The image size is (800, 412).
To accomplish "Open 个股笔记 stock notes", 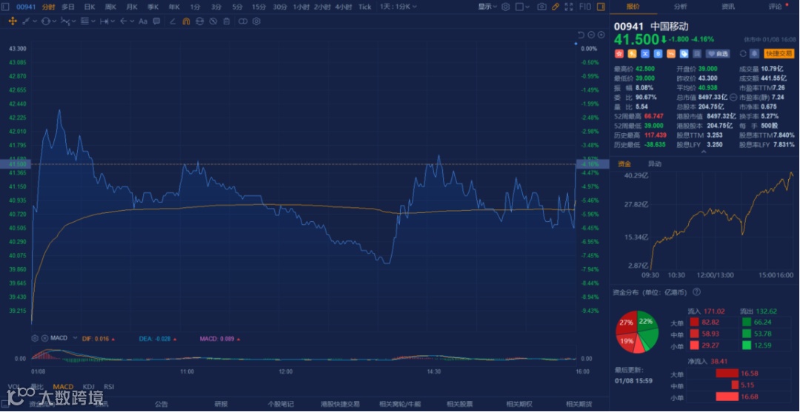I will pos(281,404).
